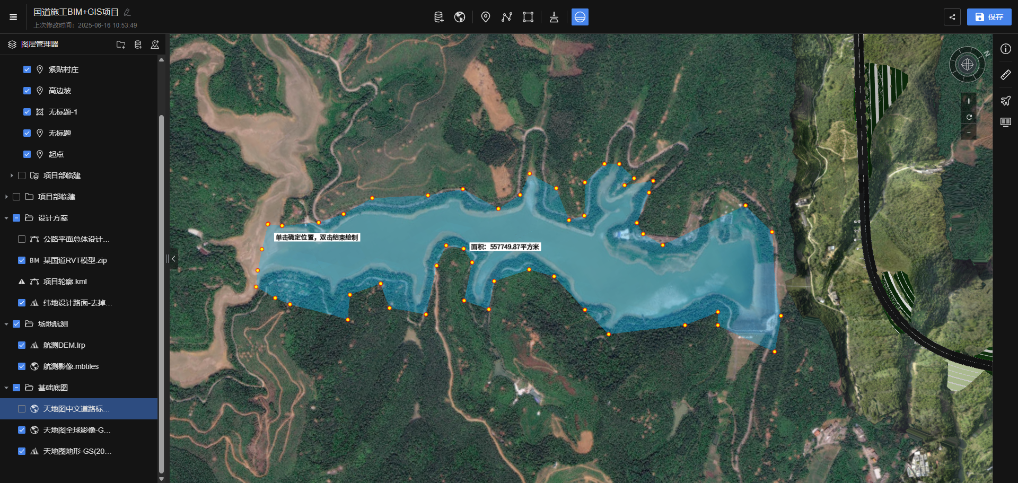Uncheck the 高边坡 layer checkbox
This screenshot has height=483, width=1018.
click(x=27, y=91)
